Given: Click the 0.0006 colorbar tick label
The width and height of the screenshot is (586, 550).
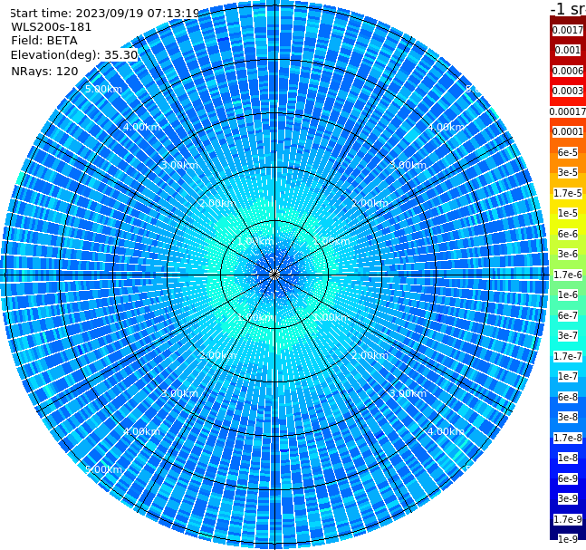Looking at the screenshot, I should pyautogui.click(x=568, y=71).
